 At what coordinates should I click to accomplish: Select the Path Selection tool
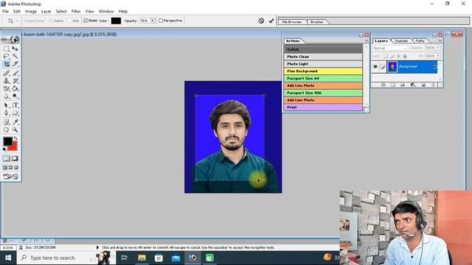[7, 105]
